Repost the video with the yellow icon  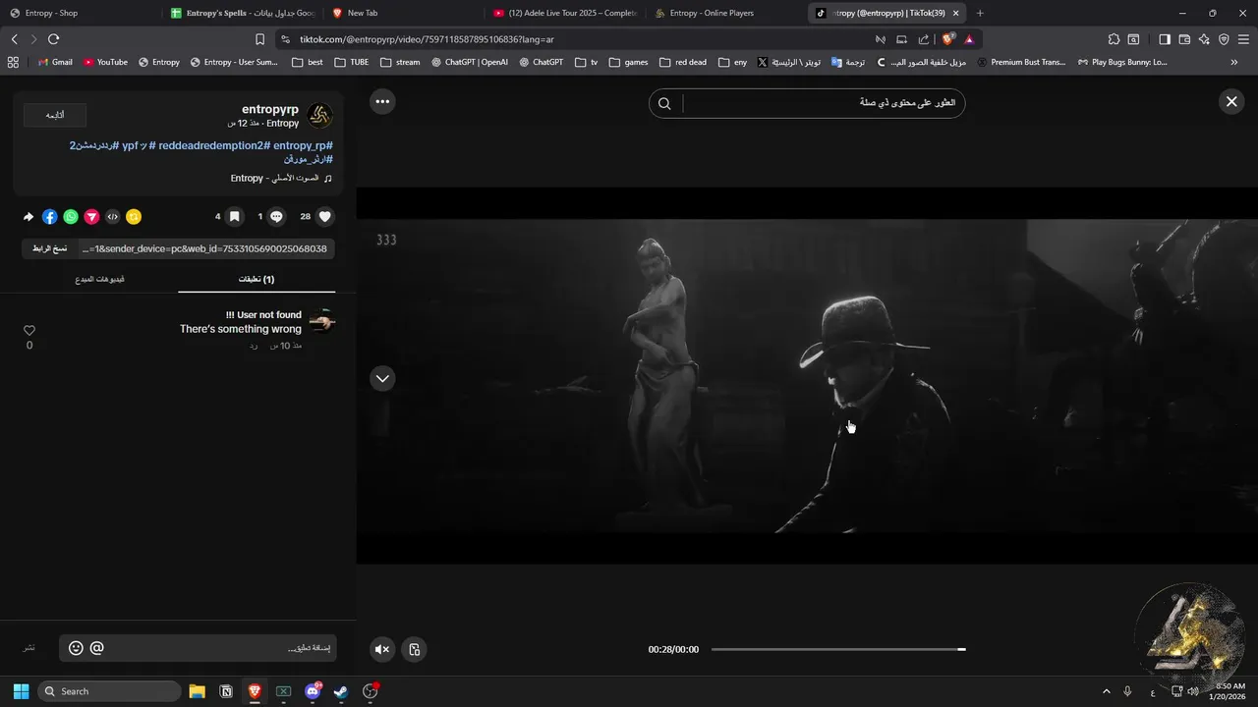[x=134, y=217]
